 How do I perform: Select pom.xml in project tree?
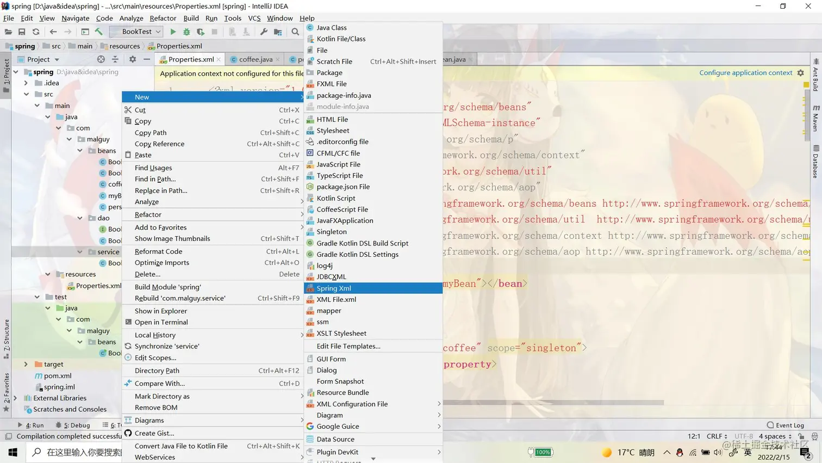[58, 376]
